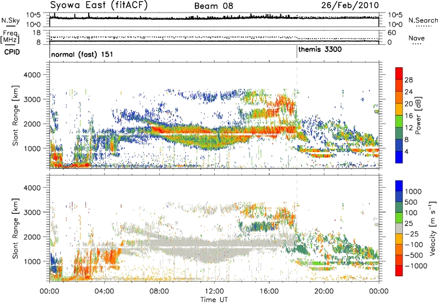Click the '04:00' time axis label
438x303 pixels.
(x=105, y=292)
